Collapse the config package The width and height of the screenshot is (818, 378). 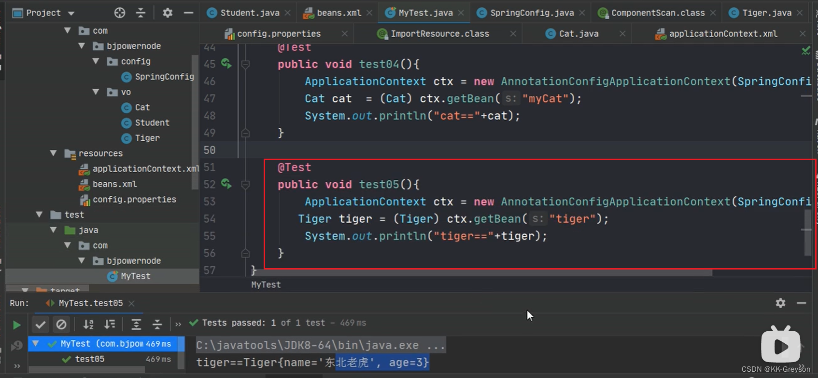click(96, 61)
